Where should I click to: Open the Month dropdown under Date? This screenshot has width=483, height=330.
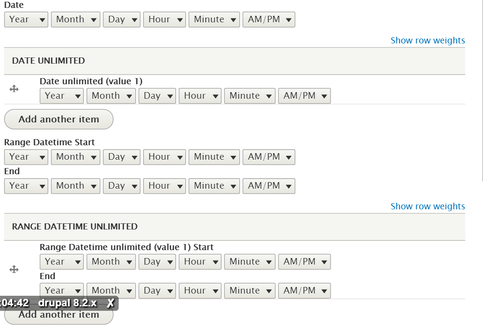pos(76,19)
